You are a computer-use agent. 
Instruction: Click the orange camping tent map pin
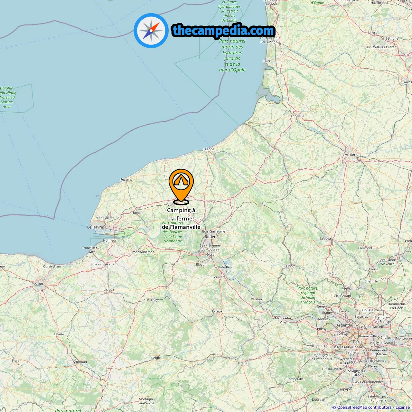[x=181, y=186]
